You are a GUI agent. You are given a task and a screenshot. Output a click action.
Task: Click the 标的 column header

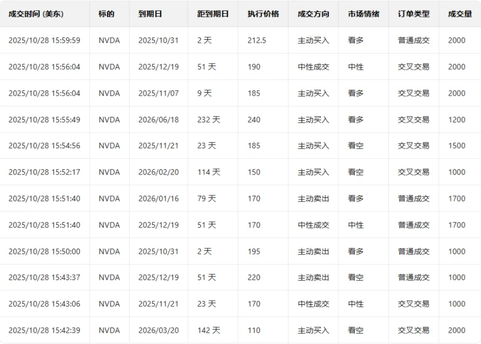(106, 14)
